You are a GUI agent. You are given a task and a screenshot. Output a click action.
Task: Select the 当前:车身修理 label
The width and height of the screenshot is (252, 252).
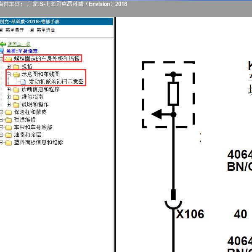coord(22,51)
